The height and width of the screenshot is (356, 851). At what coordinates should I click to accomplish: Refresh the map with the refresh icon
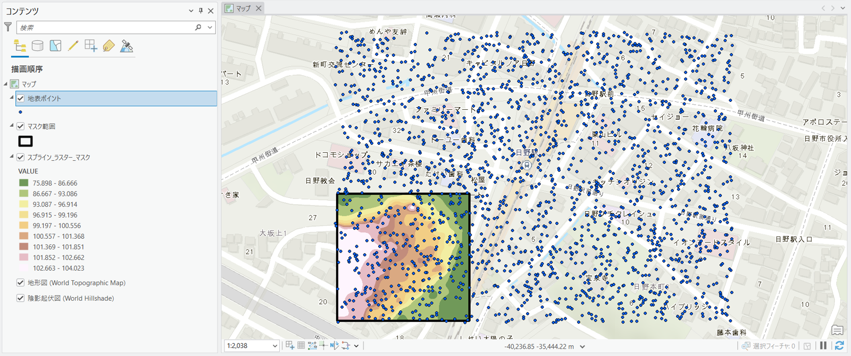(x=839, y=346)
